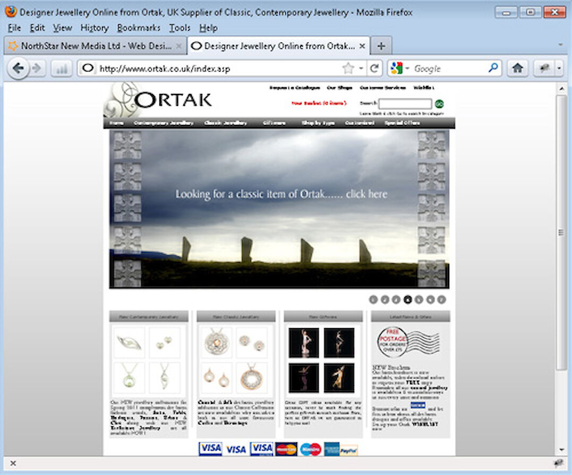Open the drop earrings thumbnail in Classic panel
This screenshot has height=475, width=572.
tap(216, 378)
